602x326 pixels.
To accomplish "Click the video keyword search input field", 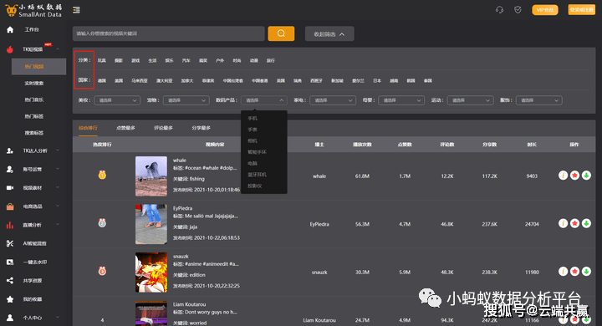I will pos(169,33).
